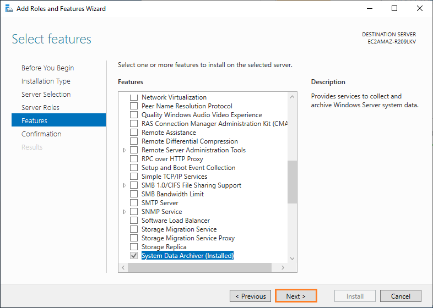Minimize the wizard window
Viewport: 433px width, 308px height.
point(370,9)
